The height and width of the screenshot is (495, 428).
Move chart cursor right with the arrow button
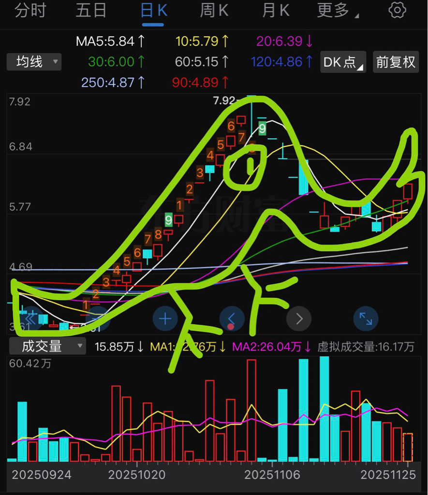coord(299,319)
